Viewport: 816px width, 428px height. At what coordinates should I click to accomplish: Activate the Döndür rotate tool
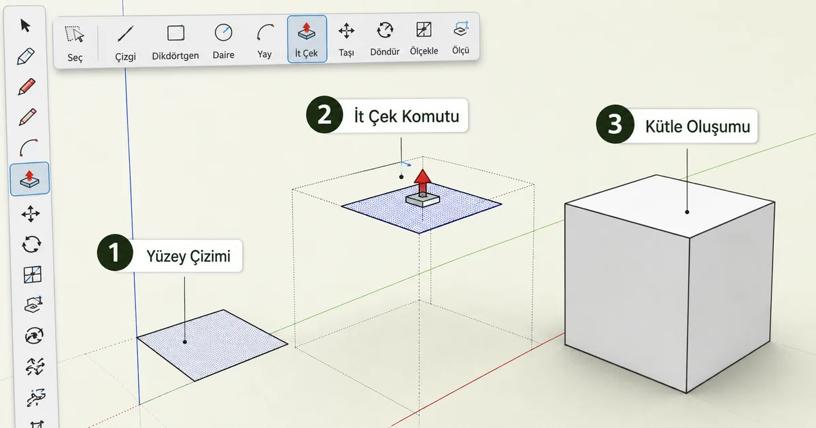pos(385,40)
